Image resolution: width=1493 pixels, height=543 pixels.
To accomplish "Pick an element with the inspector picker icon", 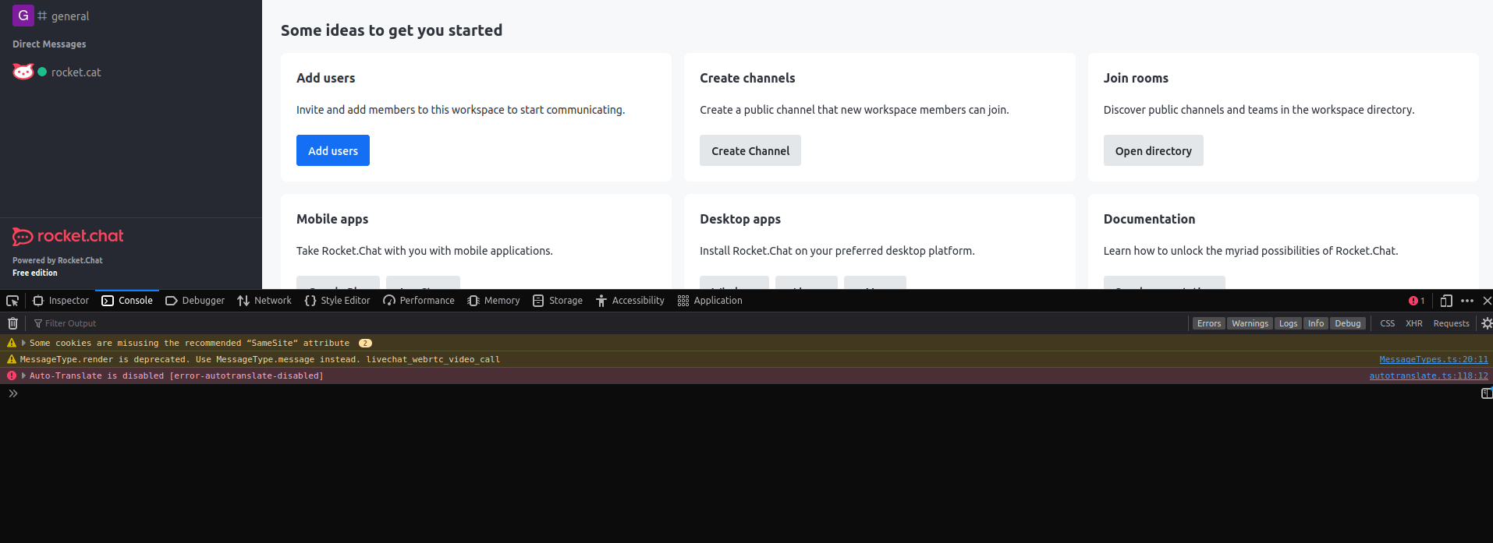I will pyautogui.click(x=12, y=301).
